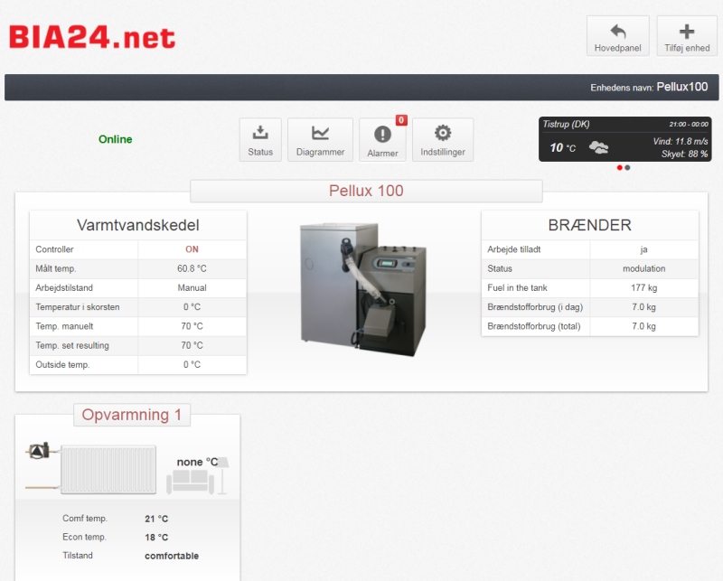Click the Hovedpanel back arrow button
This screenshot has height=581, width=723.
tap(617, 36)
